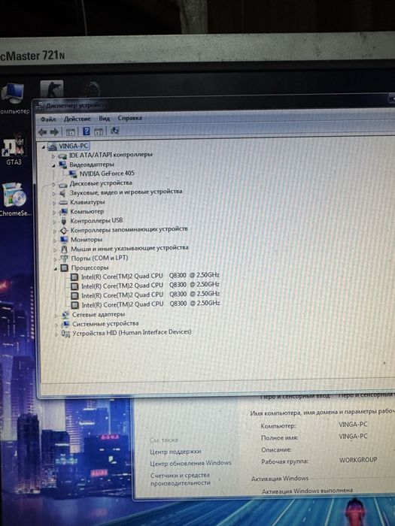
Task: Click the Клавиатуры keyboard icon
Action: point(63,203)
